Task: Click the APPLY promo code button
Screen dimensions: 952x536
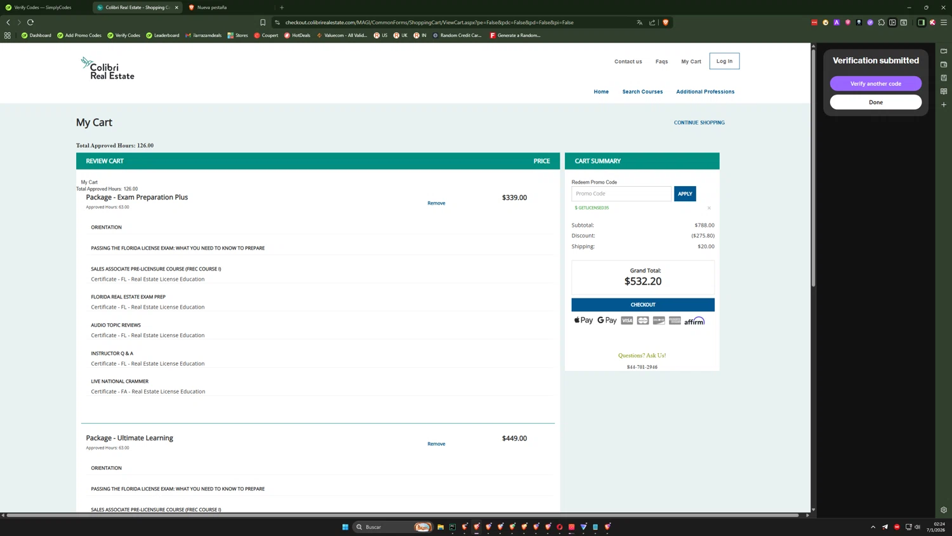Action: 685,194
